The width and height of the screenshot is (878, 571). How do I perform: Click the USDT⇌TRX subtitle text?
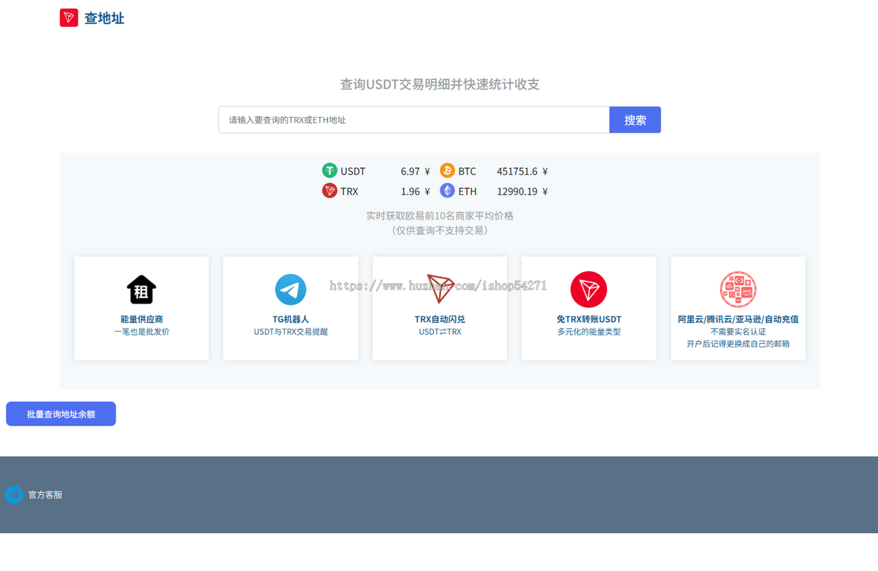(x=440, y=332)
